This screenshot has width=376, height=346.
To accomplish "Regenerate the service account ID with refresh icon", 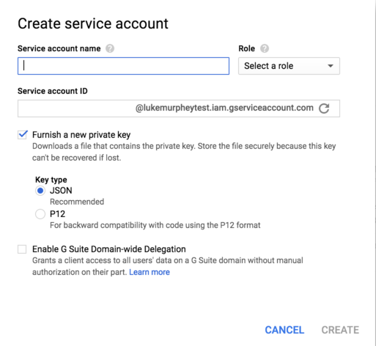I will (324, 108).
